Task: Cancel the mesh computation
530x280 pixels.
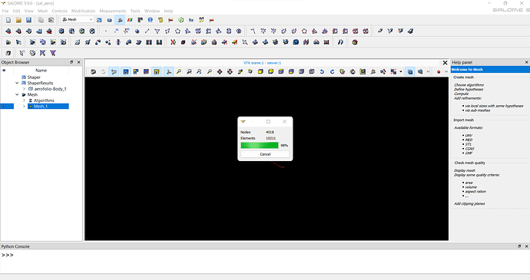Action: [265, 154]
